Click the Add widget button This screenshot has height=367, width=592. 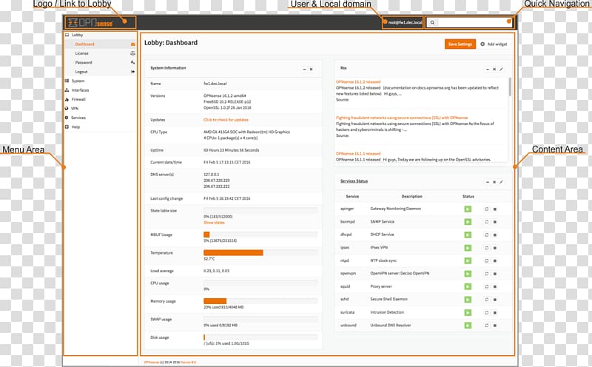click(494, 44)
